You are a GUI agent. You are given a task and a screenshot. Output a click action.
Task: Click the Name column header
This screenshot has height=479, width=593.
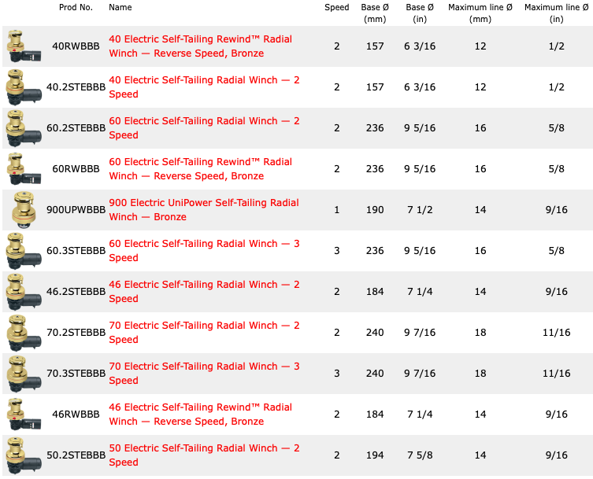point(120,7)
